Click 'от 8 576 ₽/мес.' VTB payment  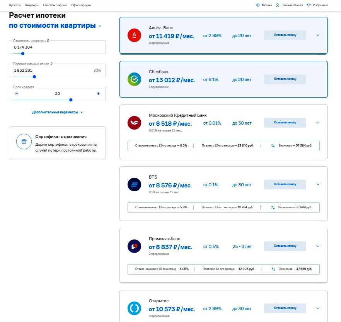coord(170,185)
